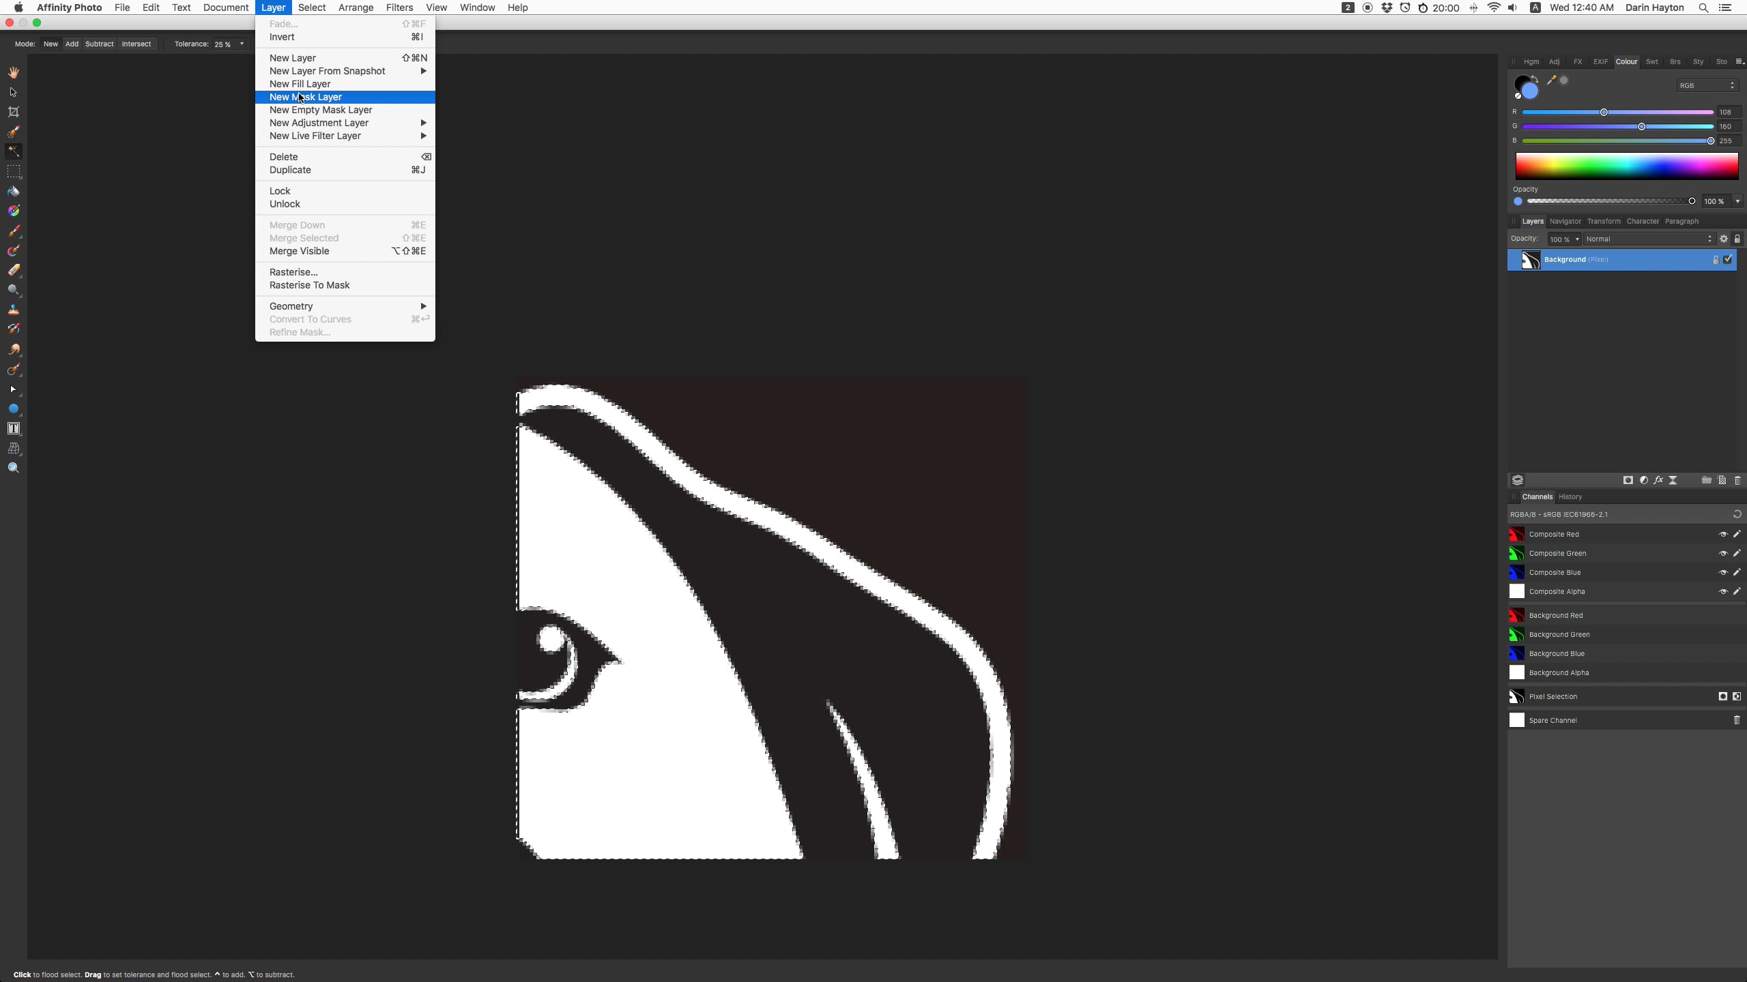Choose New Empty Mask Layer from the menu
The width and height of the screenshot is (1747, 982).
pyautogui.click(x=321, y=110)
